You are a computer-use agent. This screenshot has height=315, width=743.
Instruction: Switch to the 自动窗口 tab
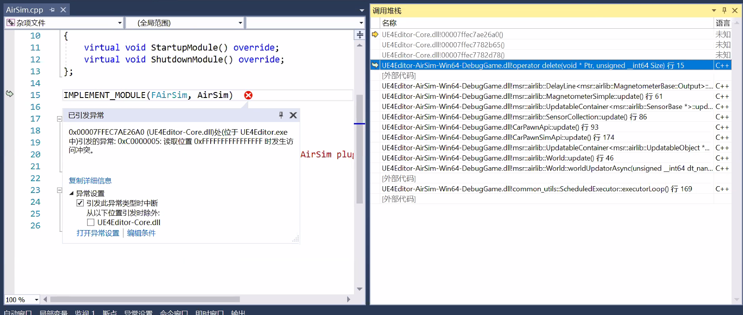[x=18, y=312]
